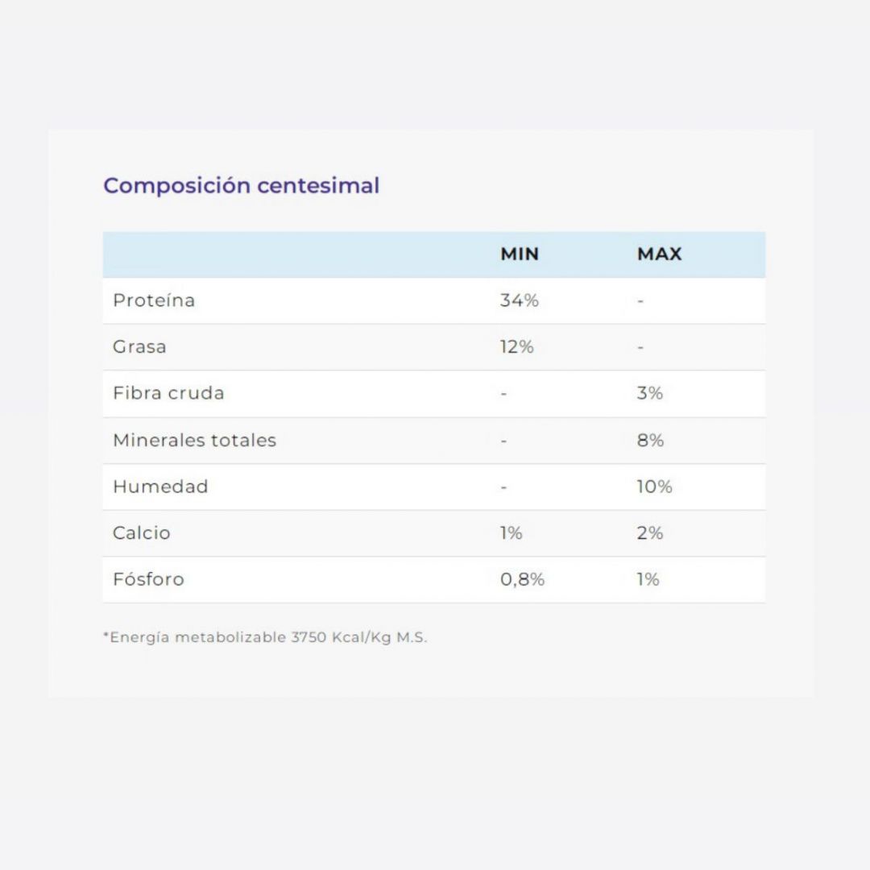Click the Composición centesimal heading
The width and height of the screenshot is (870, 870).
[242, 186]
